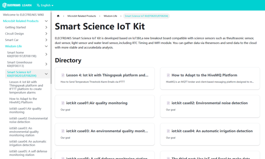Click 'HiveMQ is an MQTT broker' description text
This screenshot has height=159, width=265.
210,82
